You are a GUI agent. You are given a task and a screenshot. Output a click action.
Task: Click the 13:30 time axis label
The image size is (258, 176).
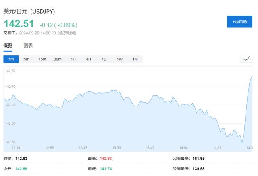[x=117, y=148]
